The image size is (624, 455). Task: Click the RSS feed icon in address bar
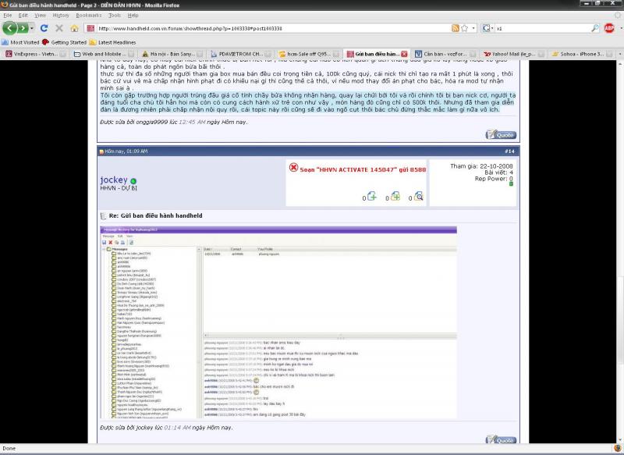(x=455, y=28)
